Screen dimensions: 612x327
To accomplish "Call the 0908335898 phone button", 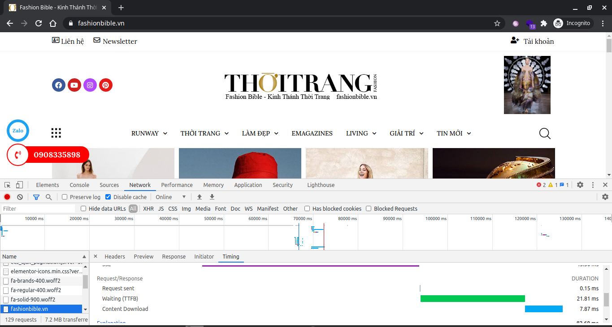I will coord(48,155).
